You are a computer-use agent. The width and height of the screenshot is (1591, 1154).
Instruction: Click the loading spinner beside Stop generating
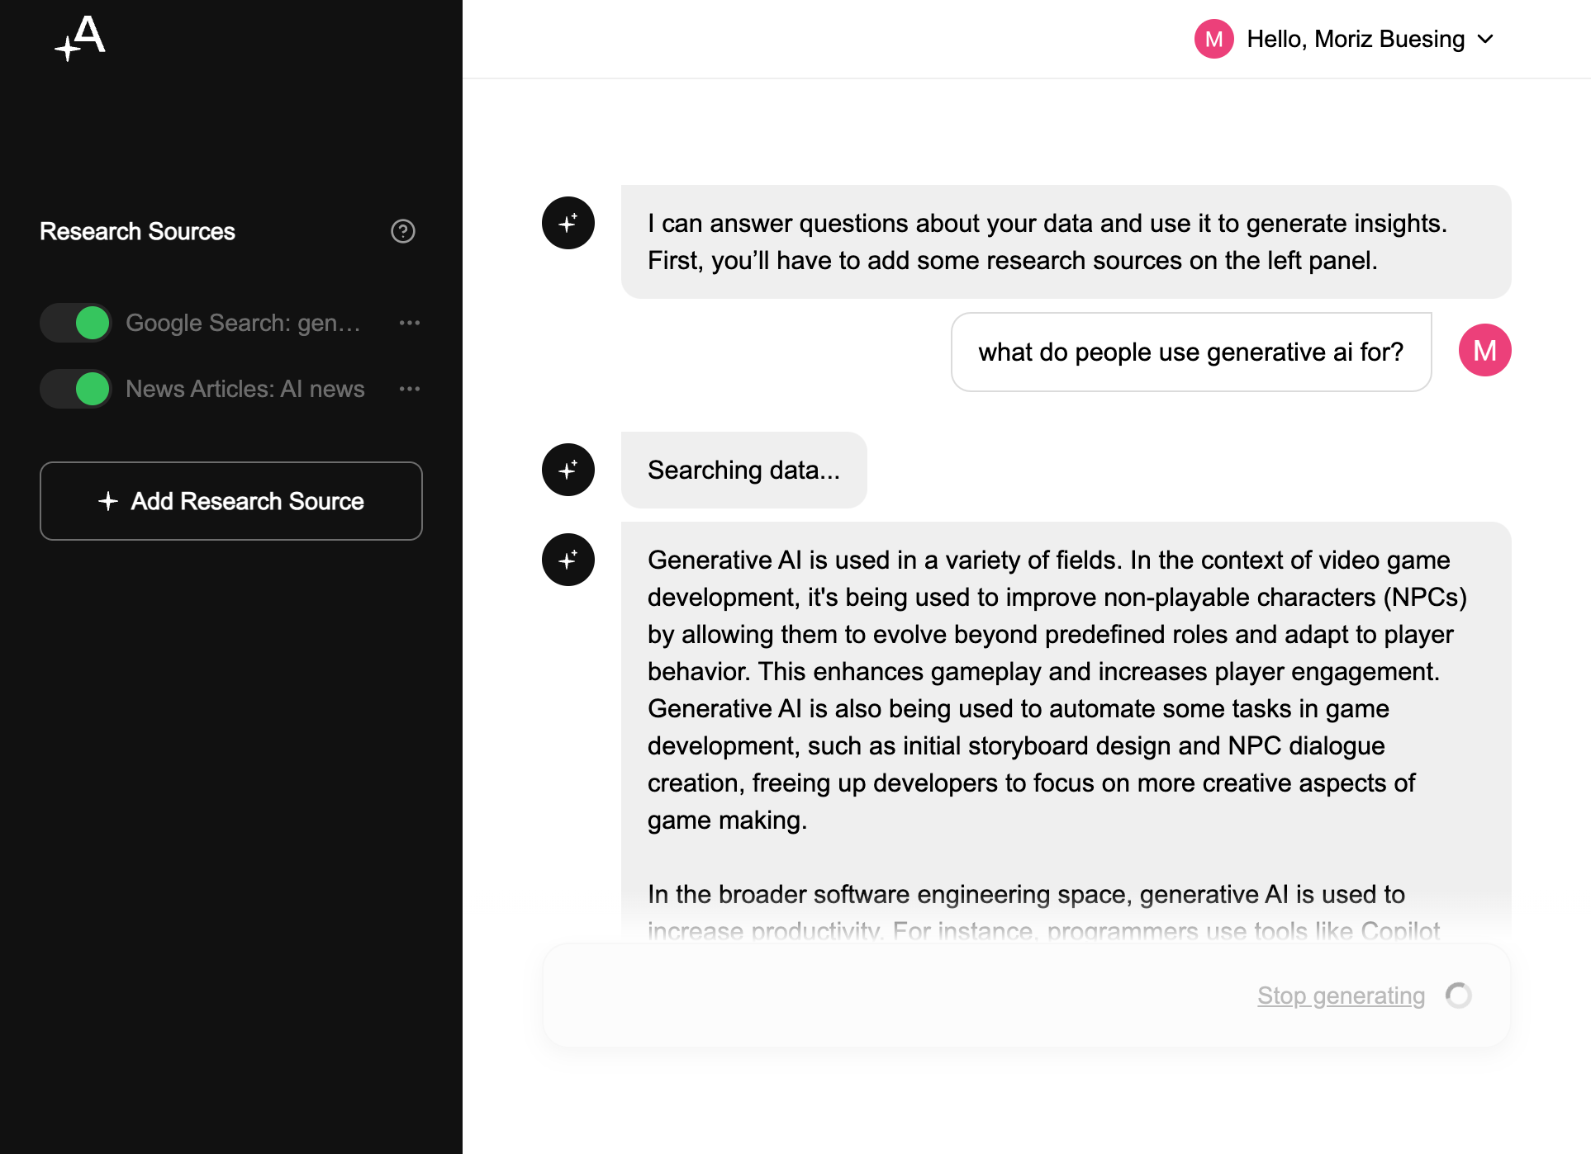tap(1459, 996)
